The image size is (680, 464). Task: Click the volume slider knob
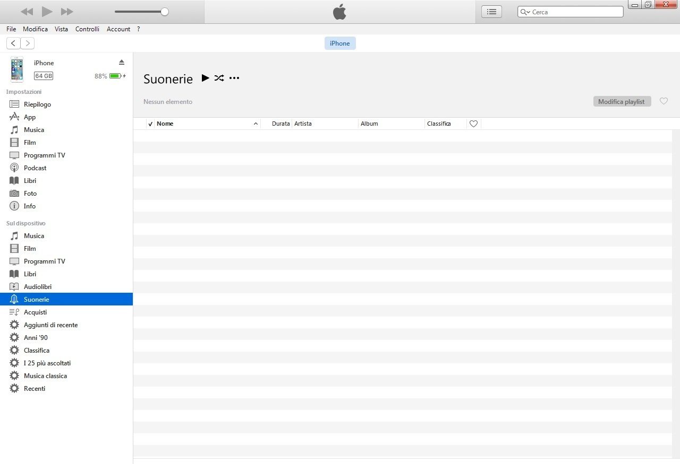165,12
